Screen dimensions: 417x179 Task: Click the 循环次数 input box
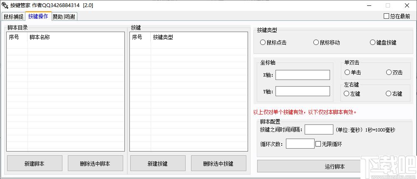point(300,144)
